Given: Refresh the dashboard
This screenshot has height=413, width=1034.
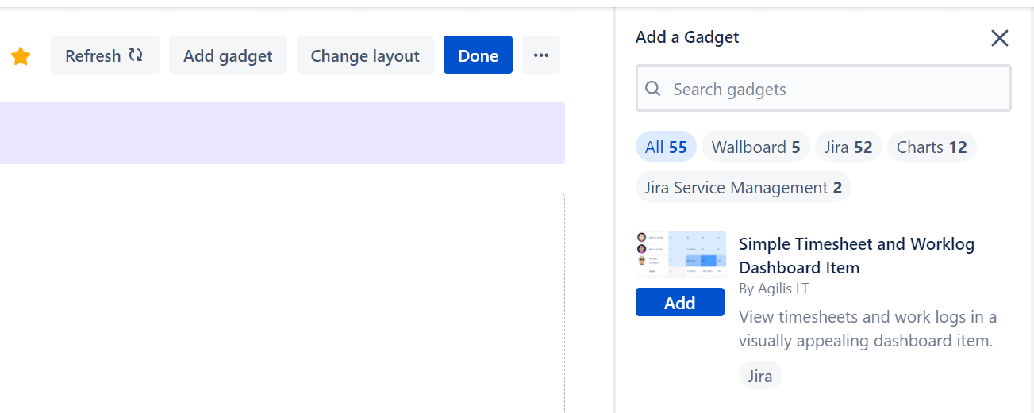Looking at the screenshot, I should coord(105,55).
